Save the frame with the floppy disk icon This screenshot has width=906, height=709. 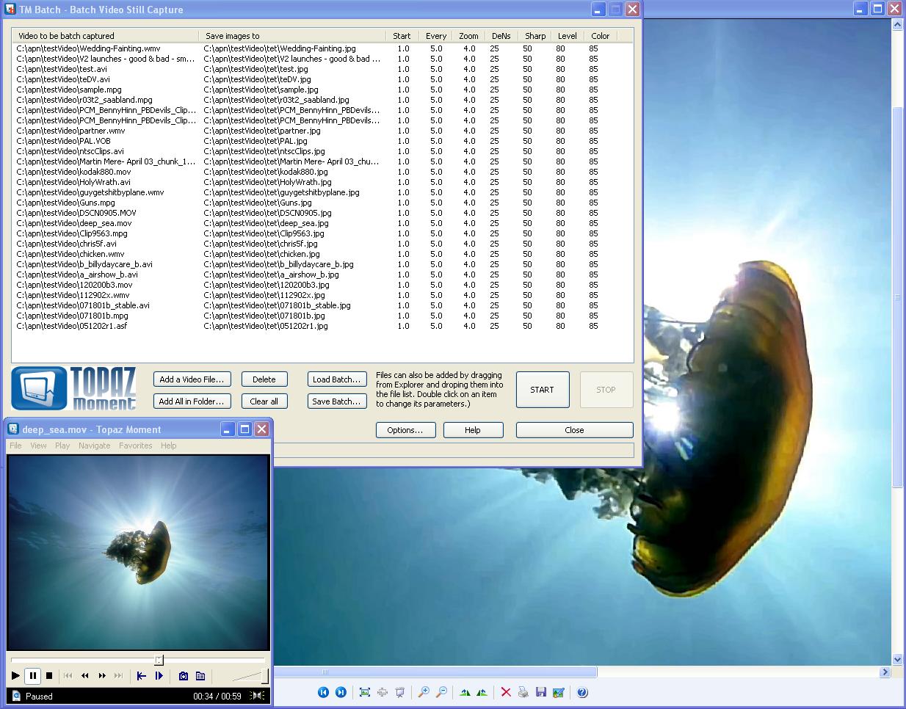540,692
